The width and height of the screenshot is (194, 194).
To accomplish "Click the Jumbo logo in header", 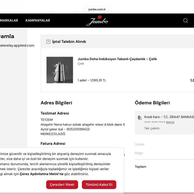I will (97, 21).
